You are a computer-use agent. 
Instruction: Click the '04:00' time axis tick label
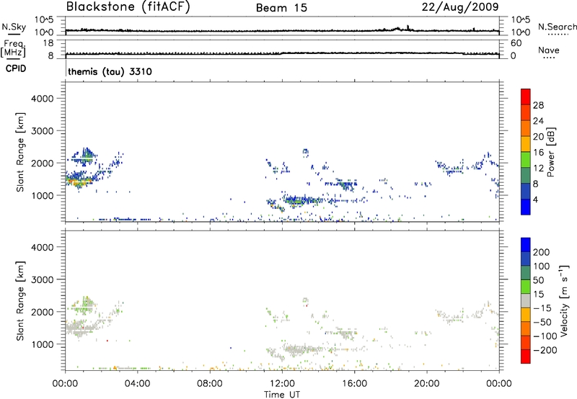(138, 384)
